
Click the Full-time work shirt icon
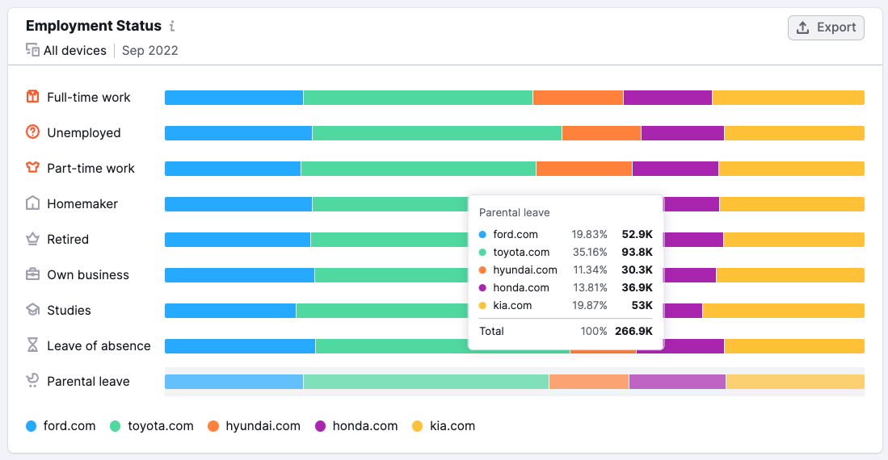(33, 97)
